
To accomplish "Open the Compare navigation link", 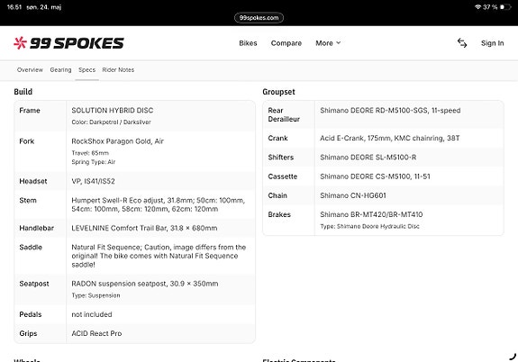I will click(286, 43).
